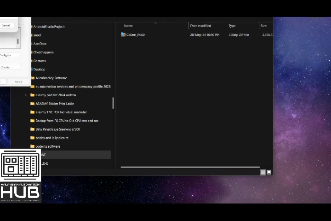Open AndroidStudioProjects in the navigation tree
331x221 pixels.
pos(49,27)
